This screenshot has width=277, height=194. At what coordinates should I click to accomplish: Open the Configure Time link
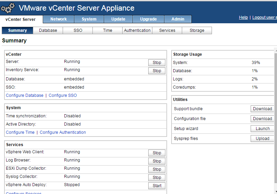pyautogui.click(x=20, y=132)
